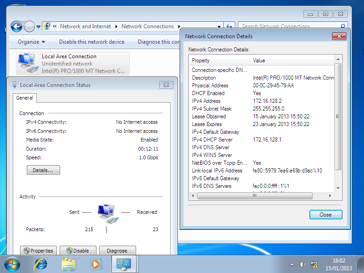The width and height of the screenshot is (364, 273).
Task: Select the General tab
Action: pos(25,98)
